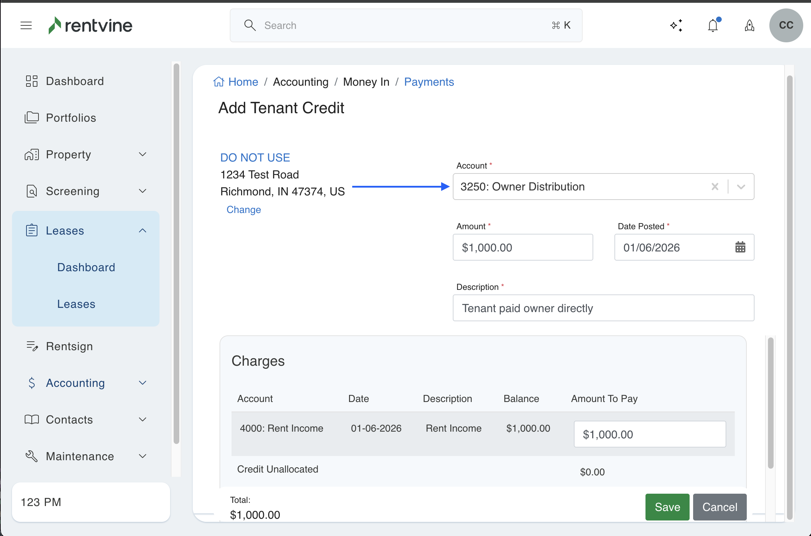
Task: Expand the Maintenance sidebar section
Action: point(142,456)
